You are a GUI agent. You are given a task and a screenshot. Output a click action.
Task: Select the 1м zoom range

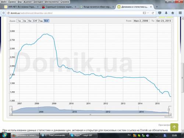19,21
